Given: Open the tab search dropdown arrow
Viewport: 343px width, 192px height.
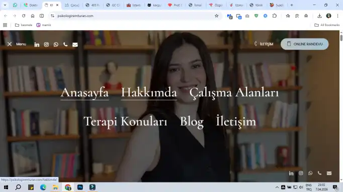Looking at the screenshot, I should pyautogui.click(x=5, y=5).
